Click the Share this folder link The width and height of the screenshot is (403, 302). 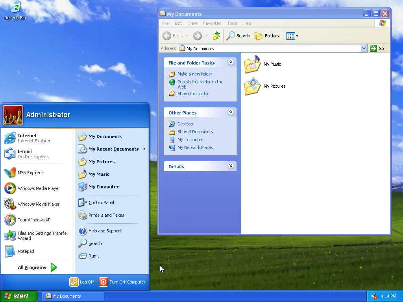pos(193,94)
